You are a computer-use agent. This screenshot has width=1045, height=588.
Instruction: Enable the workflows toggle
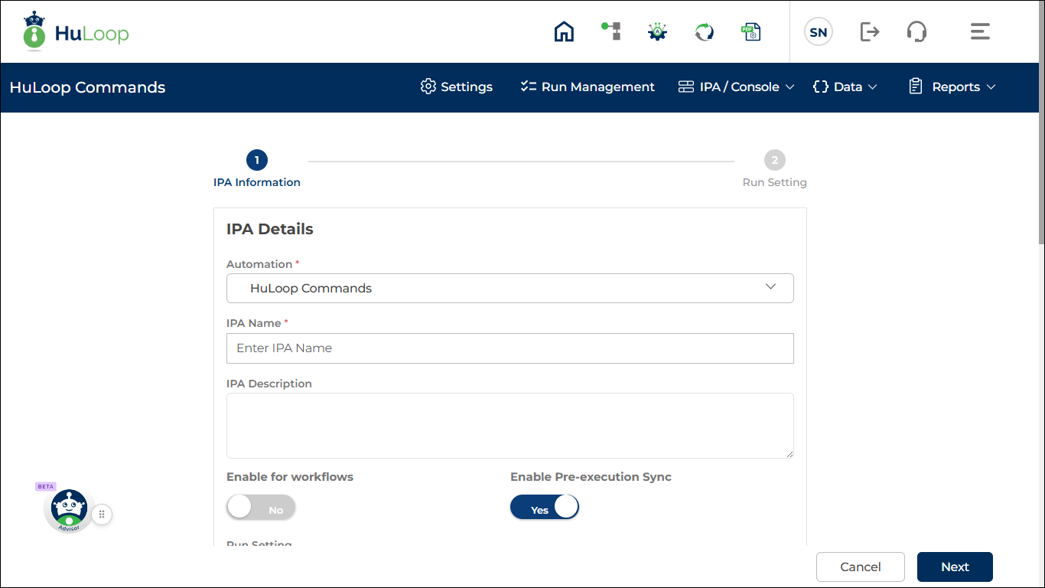tap(261, 508)
